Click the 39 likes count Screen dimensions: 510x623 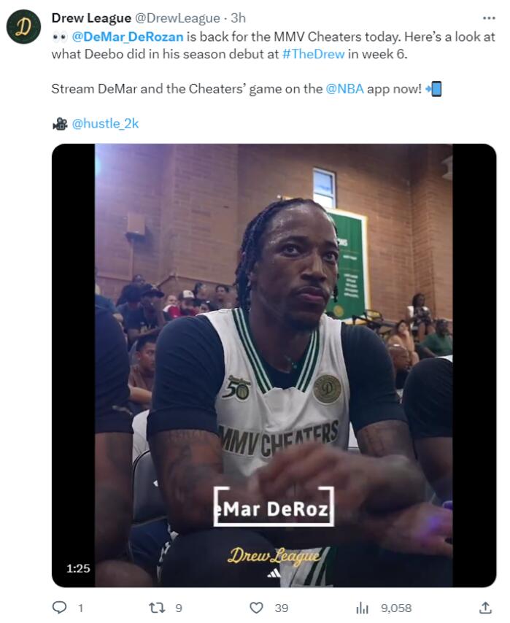[x=282, y=608]
